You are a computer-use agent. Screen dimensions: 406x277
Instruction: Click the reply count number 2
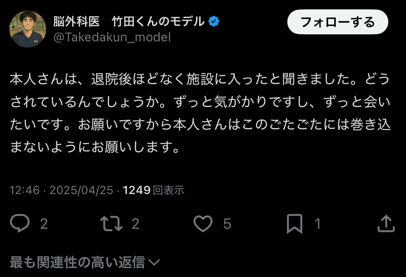(44, 224)
